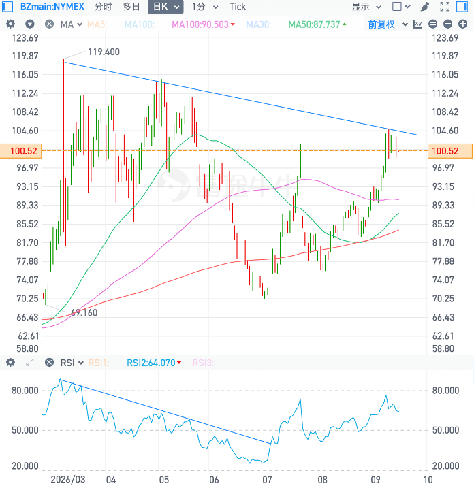474x490 pixels.
Task: Remove the MA indicator
Action: pos(50,24)
